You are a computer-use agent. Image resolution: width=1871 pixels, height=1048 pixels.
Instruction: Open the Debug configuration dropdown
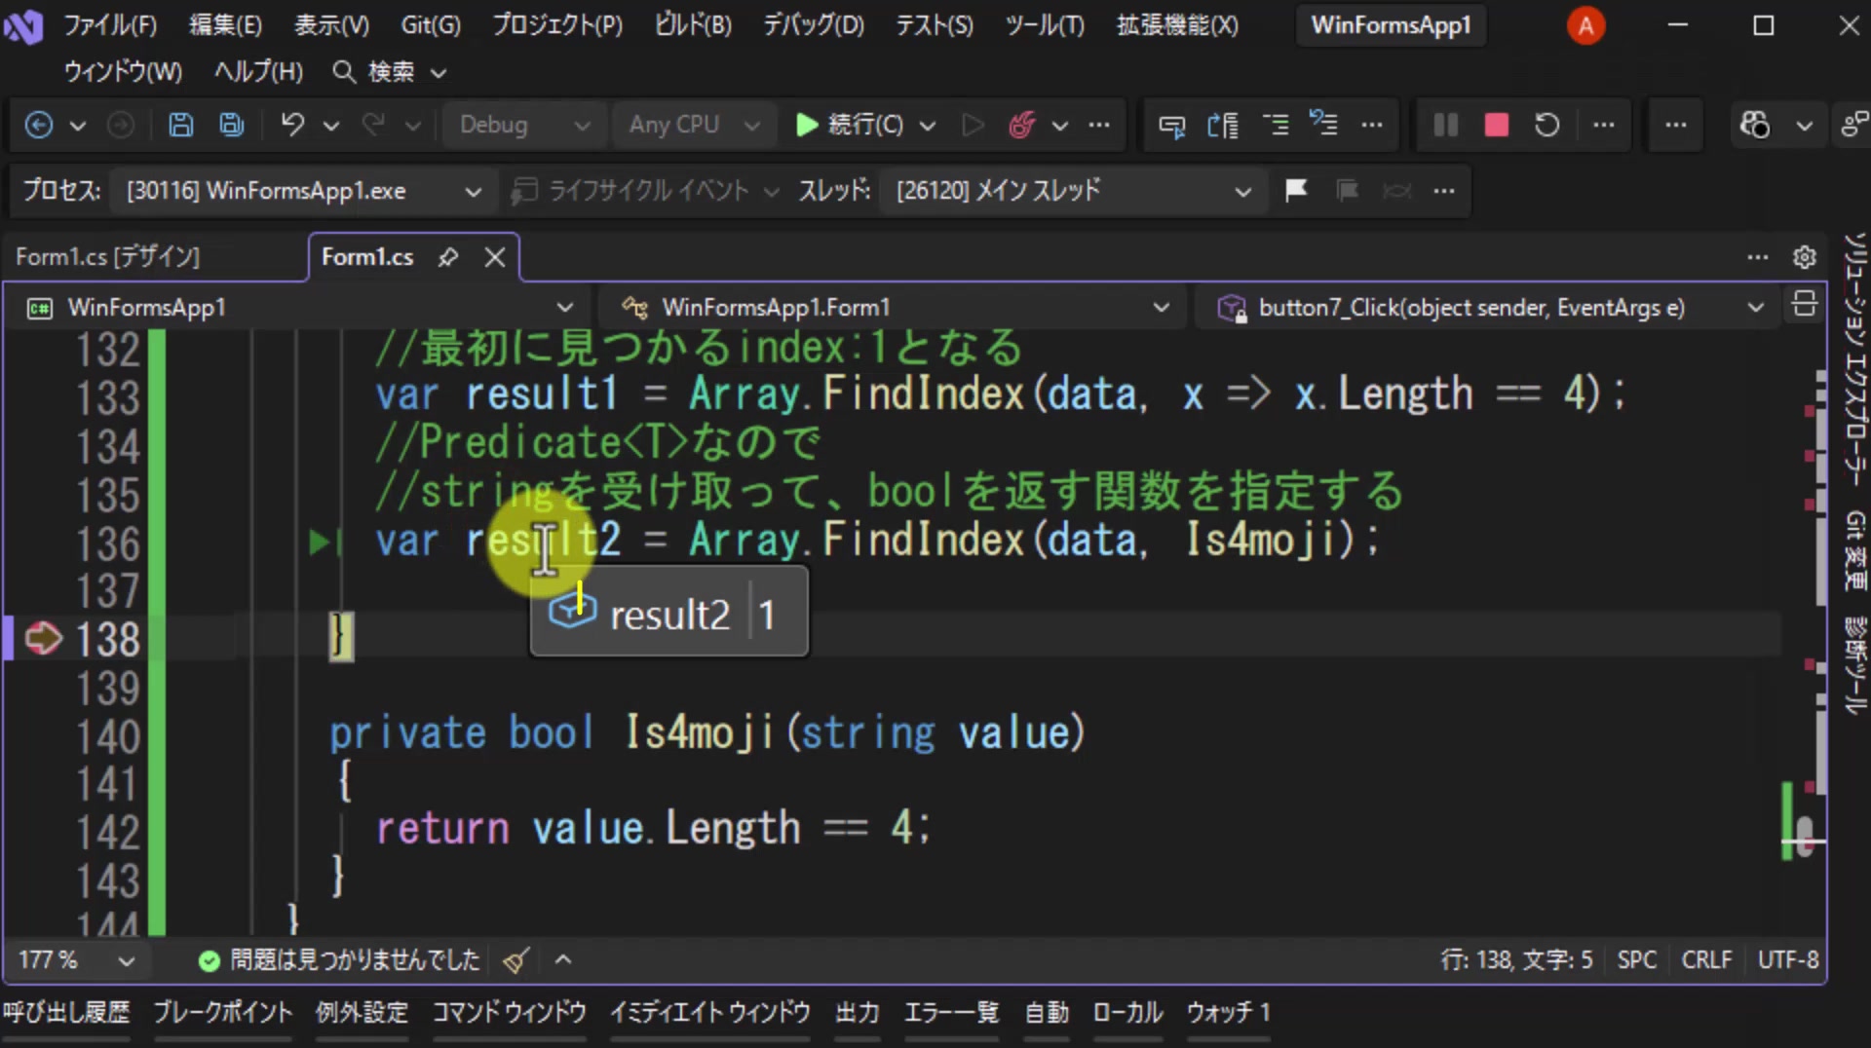tap(523, 125)
